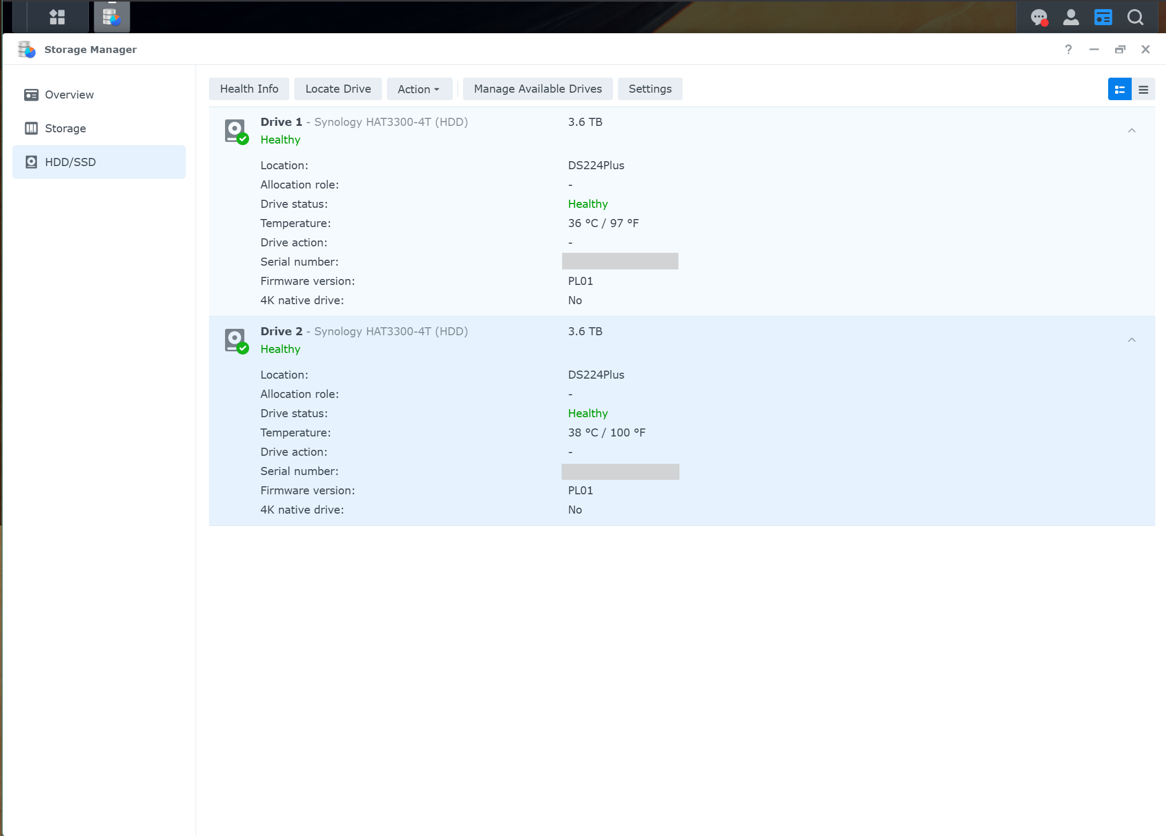Click Drive 1 capacity 3.6 TB

[585, 122]
